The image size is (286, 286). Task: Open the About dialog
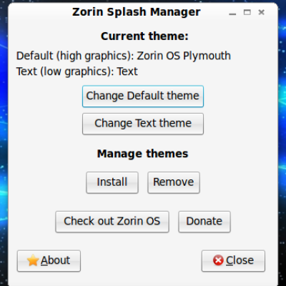click(x=49, y=261)
